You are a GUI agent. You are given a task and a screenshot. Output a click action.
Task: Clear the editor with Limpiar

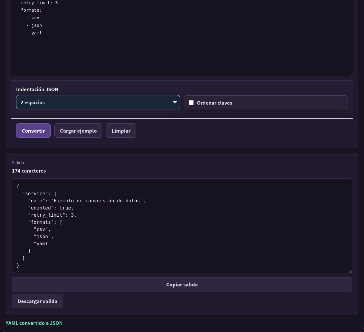pos(121,131)
